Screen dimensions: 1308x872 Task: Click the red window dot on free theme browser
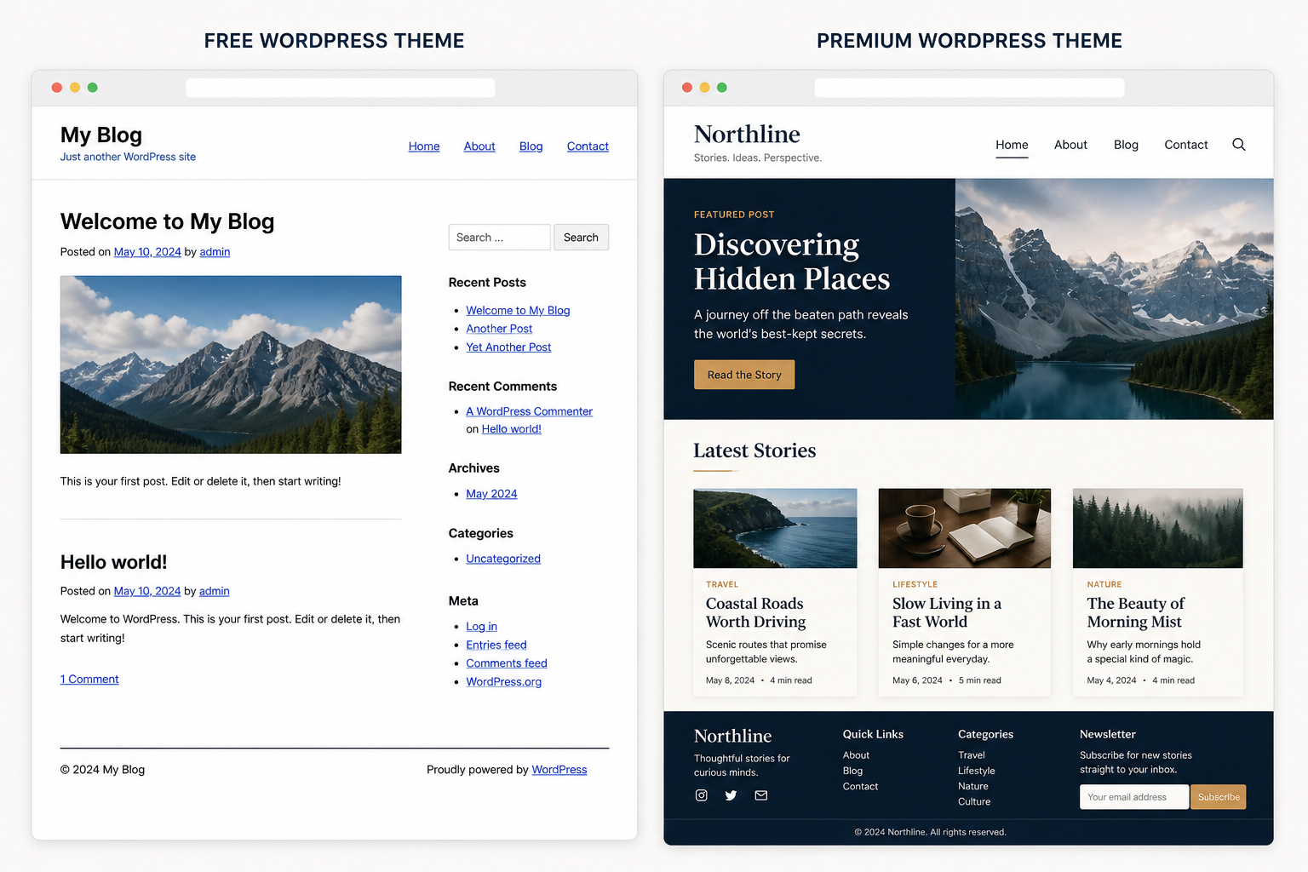57,88
